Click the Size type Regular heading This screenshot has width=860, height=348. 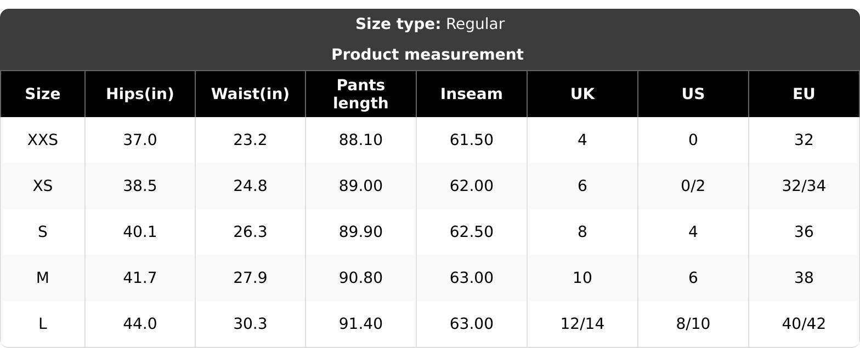[430, 24]
